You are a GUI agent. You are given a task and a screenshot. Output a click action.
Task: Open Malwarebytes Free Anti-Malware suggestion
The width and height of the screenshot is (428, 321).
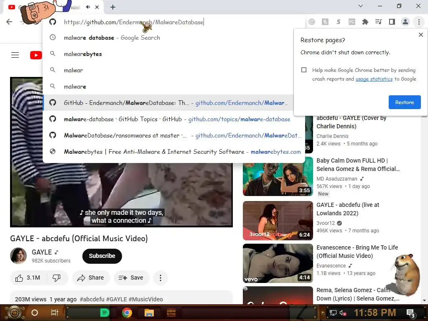click(x=173, y=151)
